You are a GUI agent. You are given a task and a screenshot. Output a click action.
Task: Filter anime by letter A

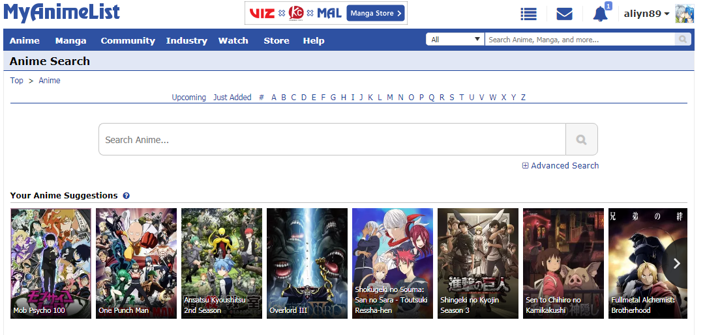click(x=274, y=98)
